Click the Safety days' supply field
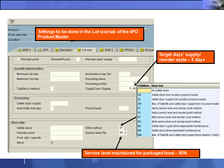224x168 pixels. pos(59,103)
